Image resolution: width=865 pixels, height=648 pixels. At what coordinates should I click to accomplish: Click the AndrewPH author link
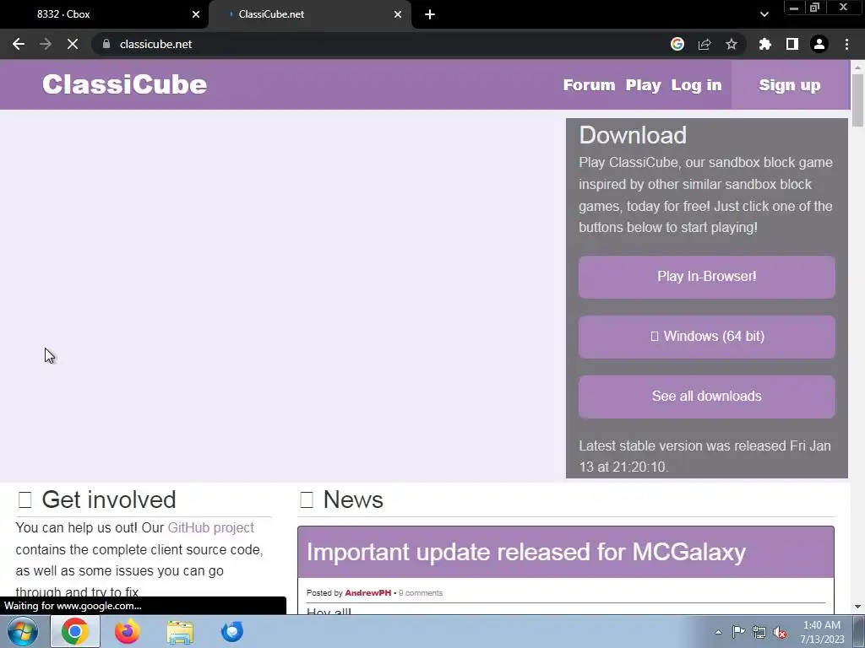point(368,593)
